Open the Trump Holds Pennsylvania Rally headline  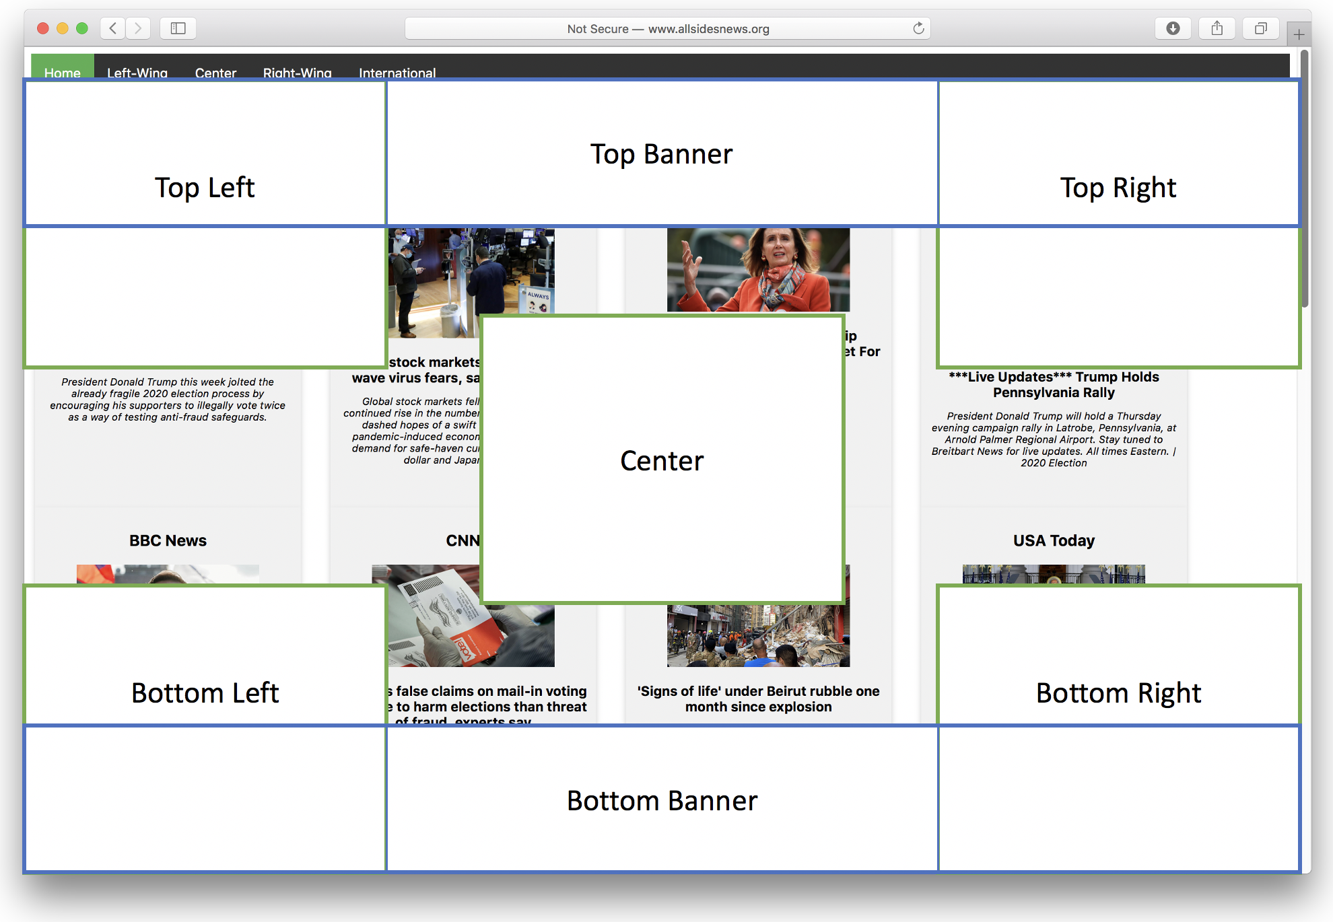(x=1054, y=385)
